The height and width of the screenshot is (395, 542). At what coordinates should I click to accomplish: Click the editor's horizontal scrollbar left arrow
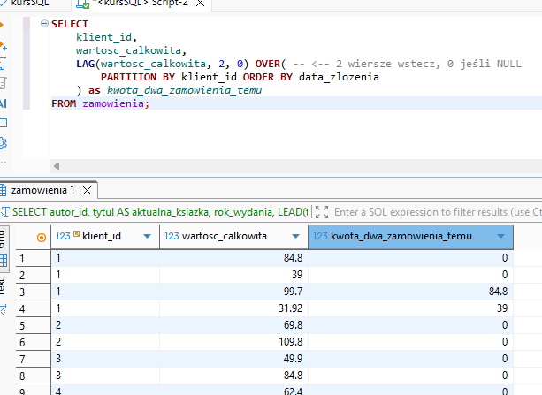(57, 166)
